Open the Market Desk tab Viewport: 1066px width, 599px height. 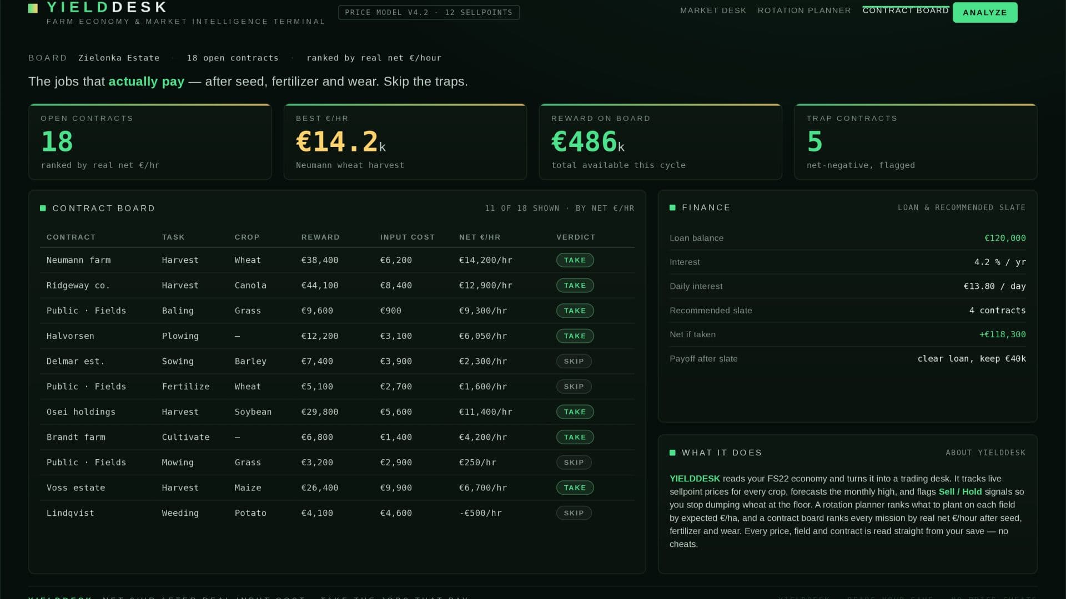(713, 11)
